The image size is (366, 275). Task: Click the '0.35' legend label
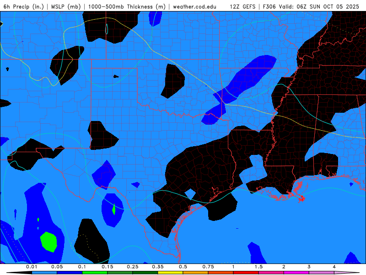point(158,267)
